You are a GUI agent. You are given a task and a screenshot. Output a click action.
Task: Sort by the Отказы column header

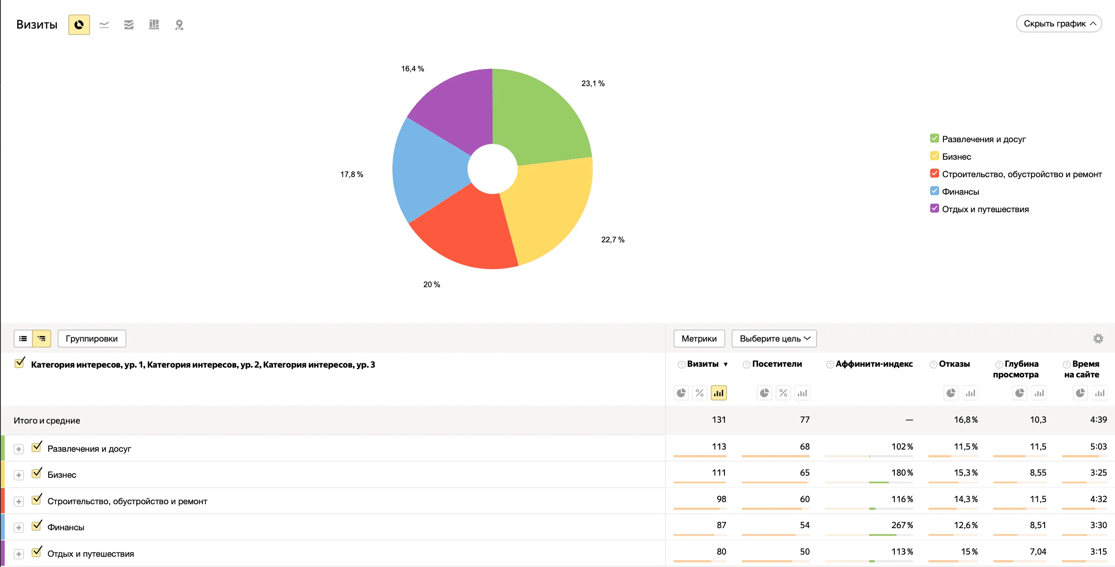click(954, 364)
